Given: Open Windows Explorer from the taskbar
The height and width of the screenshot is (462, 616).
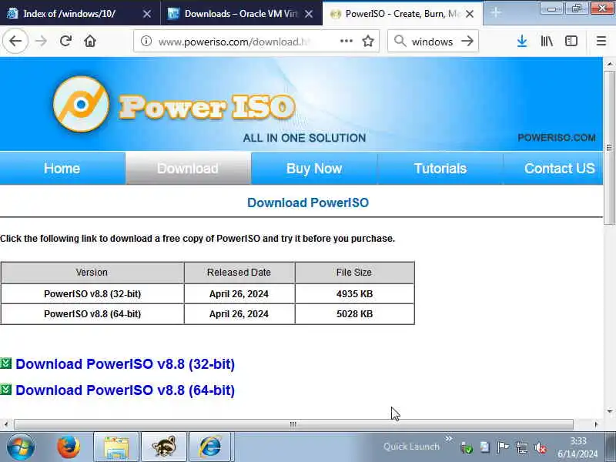Looking at the screenshot, I should coord(116,447).
